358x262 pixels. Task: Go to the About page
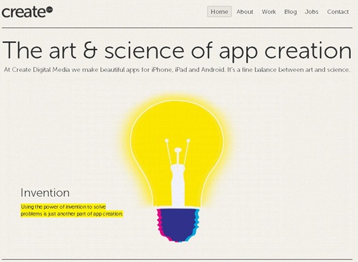pyautogui.click(x=245, y=12)
